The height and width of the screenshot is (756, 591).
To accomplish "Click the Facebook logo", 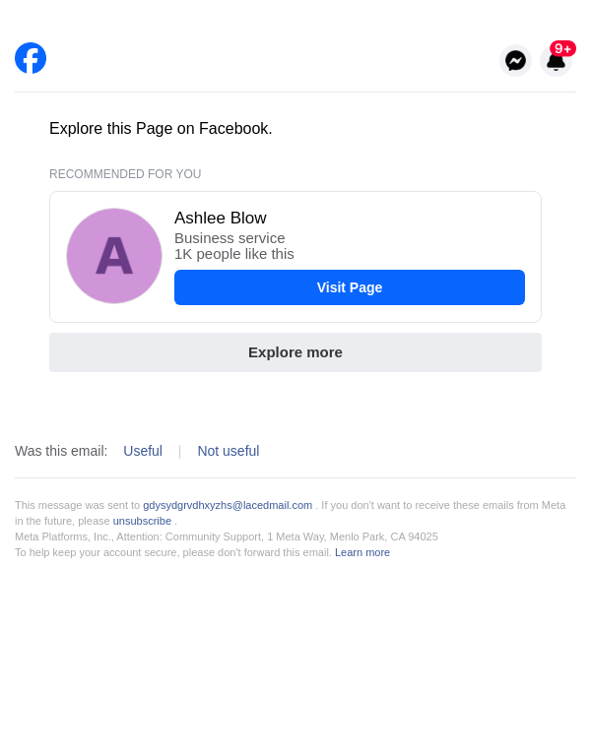I will coord(31,58).
